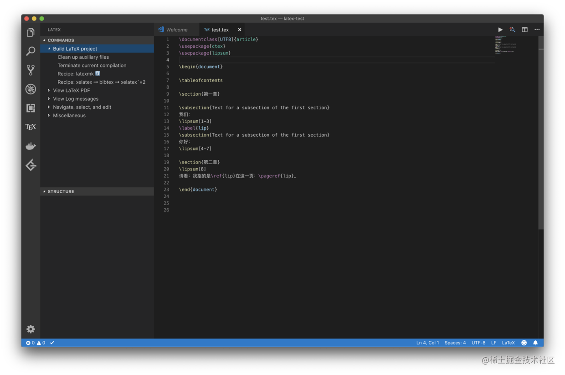Switch to the Welcome tab

click(177, 29)
